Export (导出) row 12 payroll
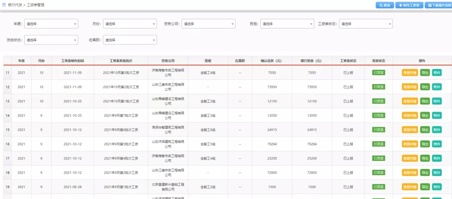This screenshot has height=199, width=452. 425,87
